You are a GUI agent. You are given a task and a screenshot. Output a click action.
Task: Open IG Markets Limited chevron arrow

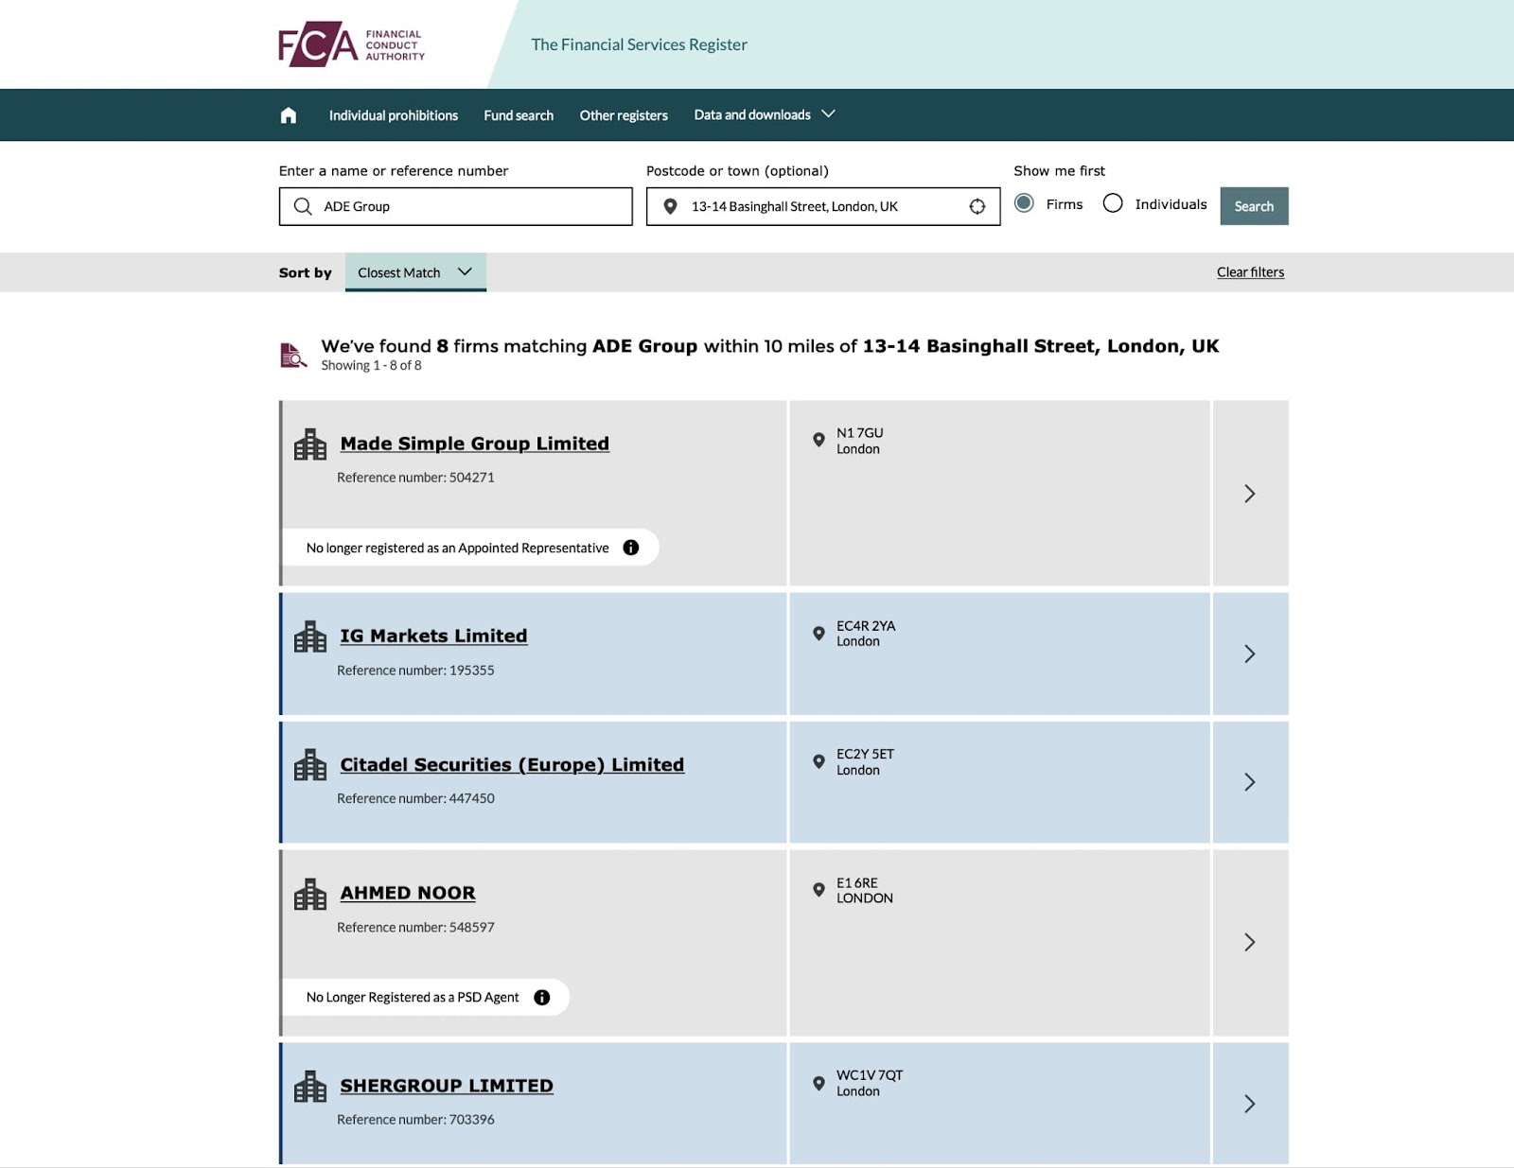pyautogui.click(x=1250, y=654)
